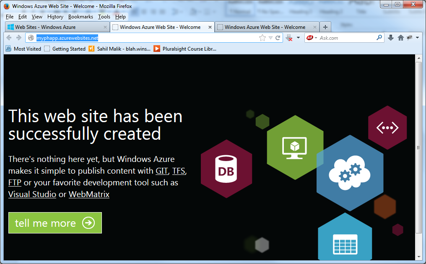This screenshot has width=426, height=264.
Task: Show bookmarks via the sidebar icon
Action: click(410, 37)
